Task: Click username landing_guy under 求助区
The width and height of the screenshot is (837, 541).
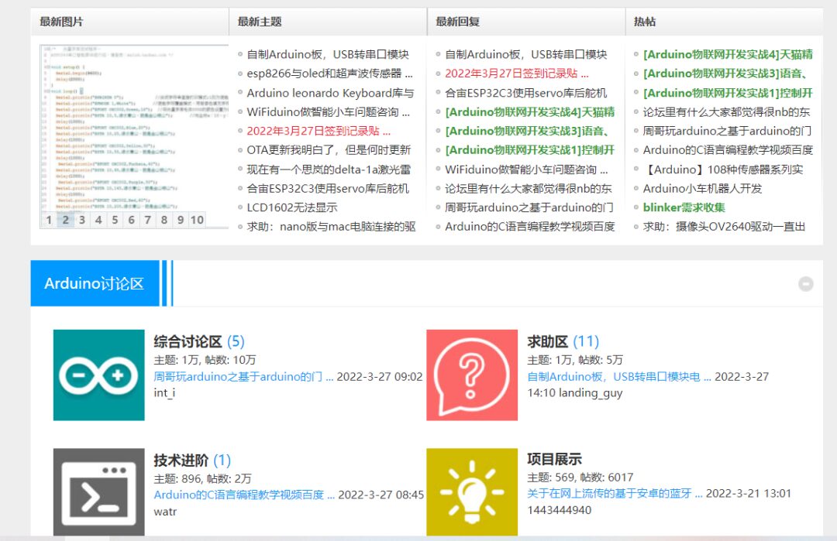Action: point(591,393)
